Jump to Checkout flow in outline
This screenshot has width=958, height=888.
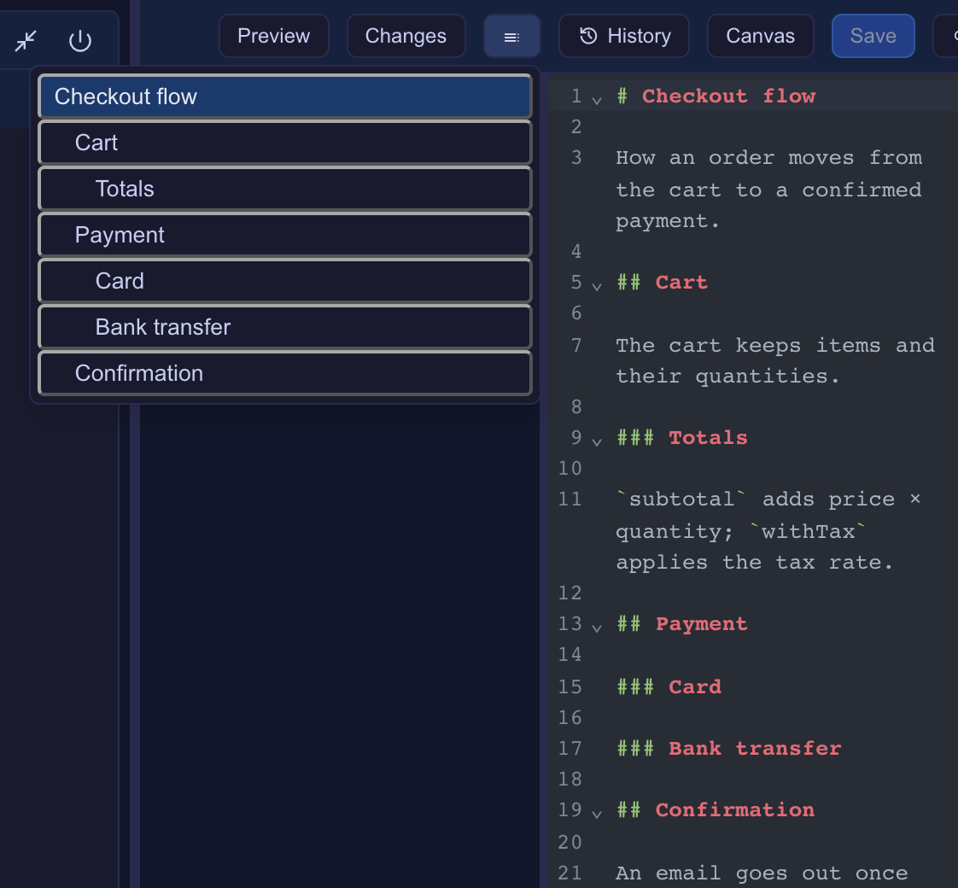point(284,96)
